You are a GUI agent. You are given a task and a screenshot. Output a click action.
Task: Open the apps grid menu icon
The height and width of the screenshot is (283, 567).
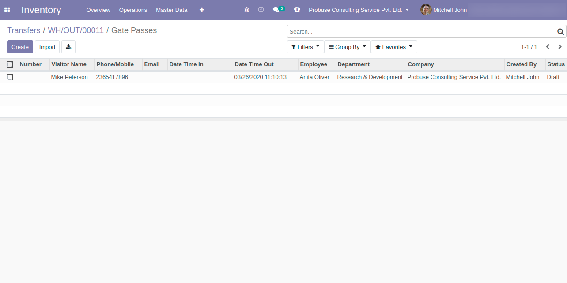tap(7, 10)
